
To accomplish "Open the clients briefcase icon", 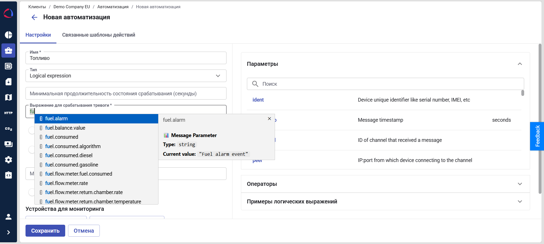I will tap(9, 51).
